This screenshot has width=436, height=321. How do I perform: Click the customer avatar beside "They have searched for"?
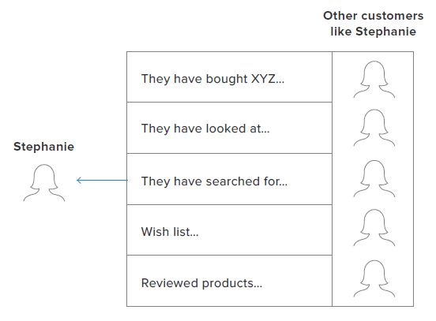tap(374, 178)
